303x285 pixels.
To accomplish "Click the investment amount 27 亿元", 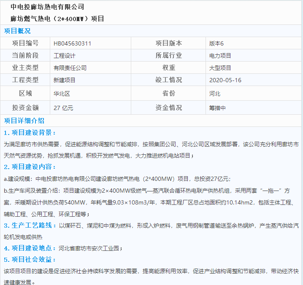I will point(63,108).
